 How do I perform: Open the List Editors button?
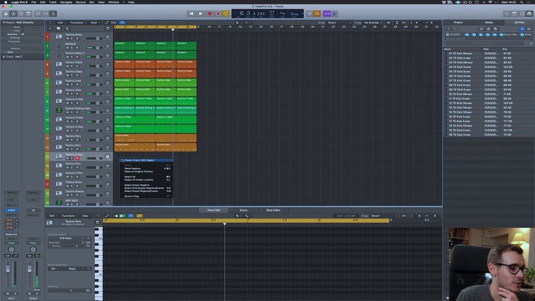(x=507, y=13)
